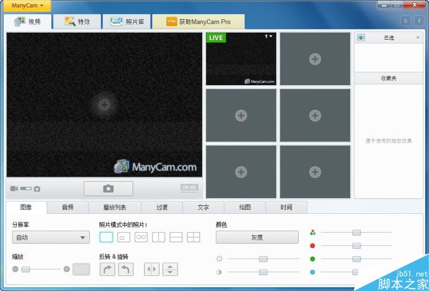This screenshot has height=291, width=429.
Task: Select vertical split picture layout
Action: pos(159,237)
